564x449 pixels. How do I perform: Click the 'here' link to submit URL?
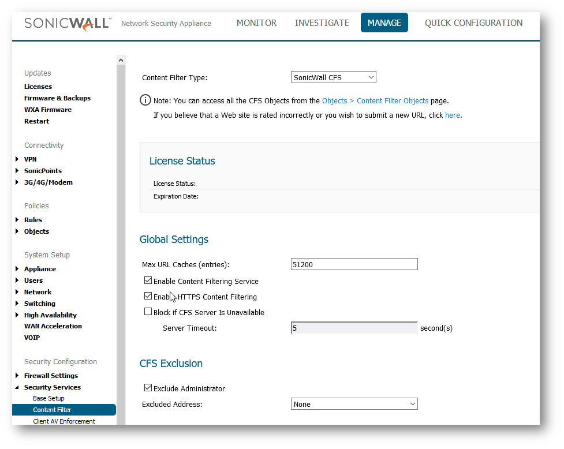(x=452, y=115)
